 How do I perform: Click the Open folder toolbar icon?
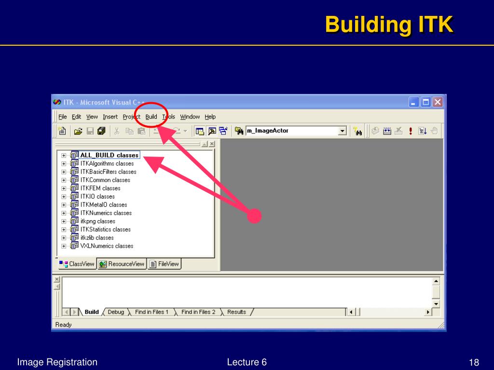[x=78, y=131]
